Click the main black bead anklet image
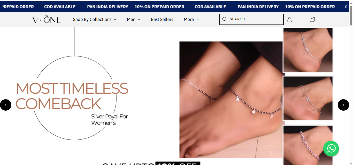The image size is (353, 165). click(x=231, y=100)
